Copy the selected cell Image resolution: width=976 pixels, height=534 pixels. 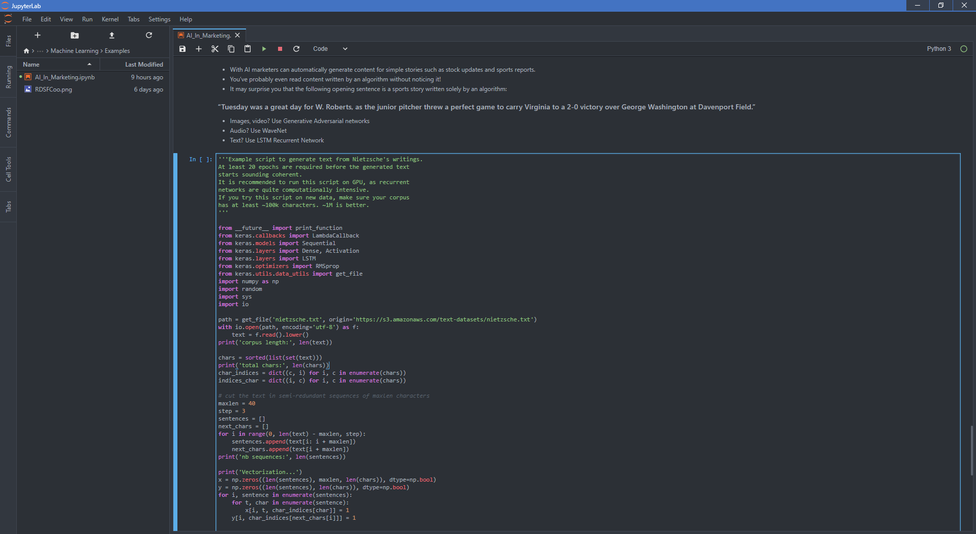[x=231, y=49]
